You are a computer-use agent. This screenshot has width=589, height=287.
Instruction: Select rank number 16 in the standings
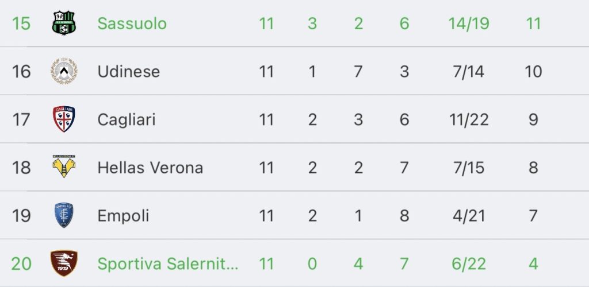click(21, 72)
